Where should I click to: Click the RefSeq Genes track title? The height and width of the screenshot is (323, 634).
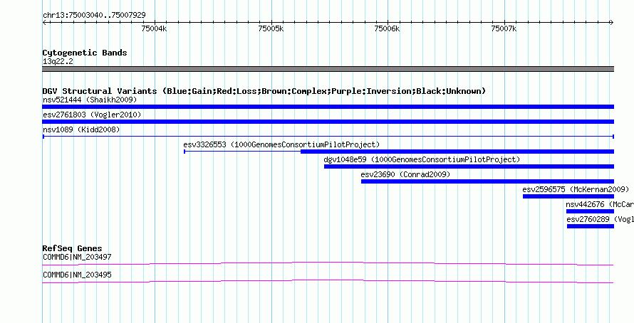point(73,248)
